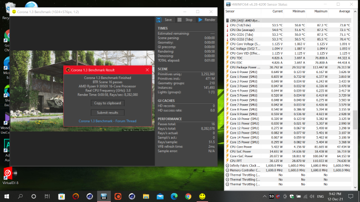Open Windows Start menu
This screenshot has width=360, height=202.
(7, 196)
